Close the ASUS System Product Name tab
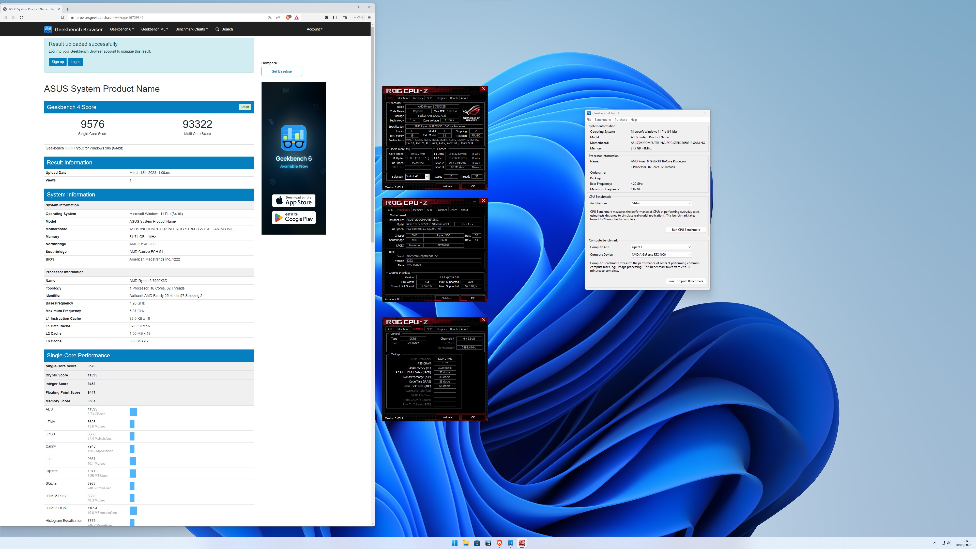Screen dimensions: 976x549 pyautogui.click(x=59, y=9)
